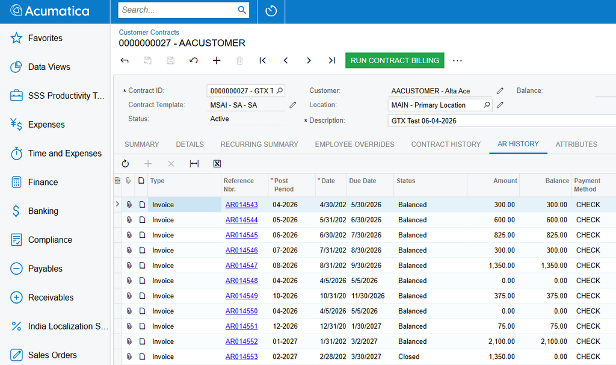Switch to the Contract History tab
This screenshot has height=365, width=616.
(446, 145)
